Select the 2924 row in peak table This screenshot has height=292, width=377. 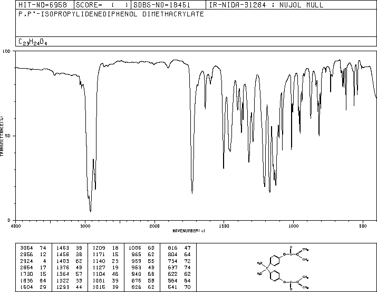point(33,261)
